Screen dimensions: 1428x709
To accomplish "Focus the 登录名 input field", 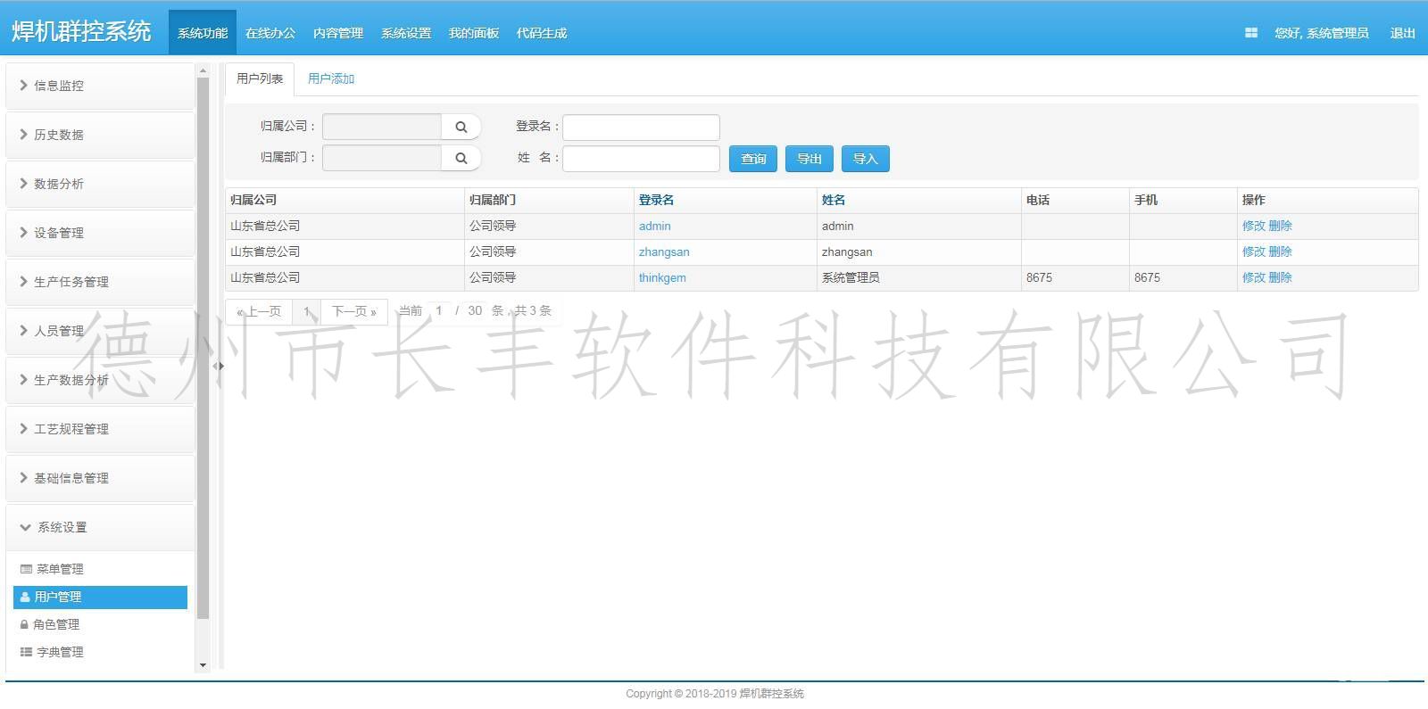I will (x=641, y=128).
